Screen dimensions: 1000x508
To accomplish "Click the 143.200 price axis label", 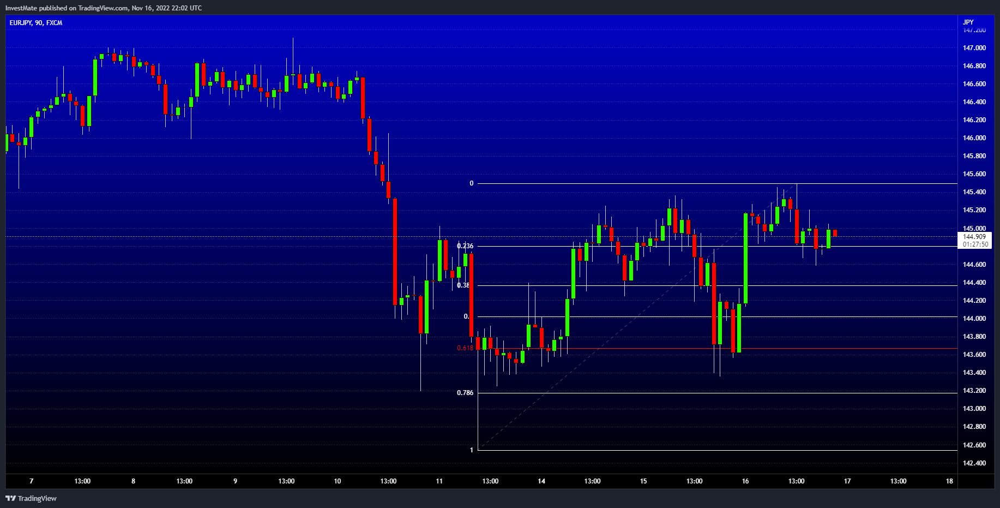I will [x=974, y=391].
